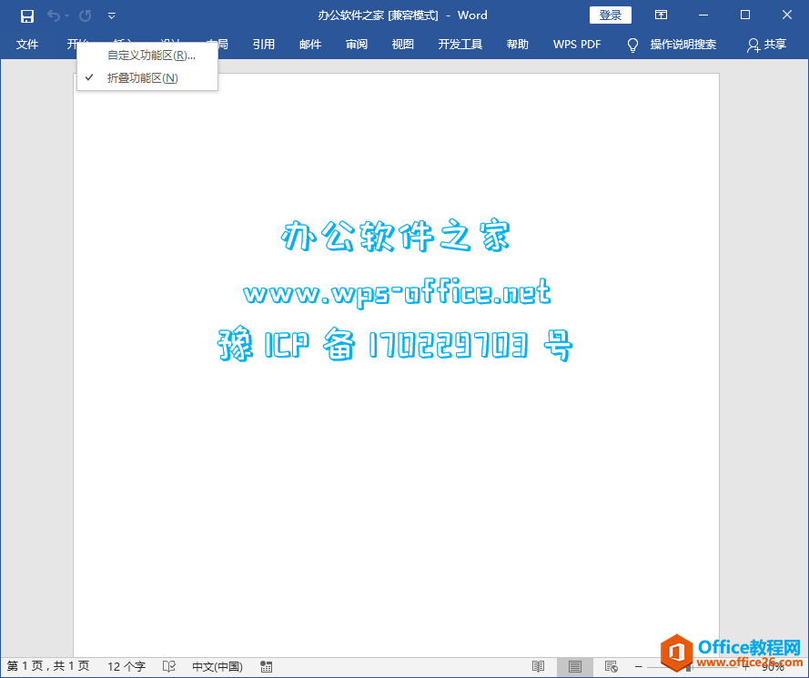The image size is (809, 678).
Task: Click the Save icon in quick access toolbar
Action: point(26,16)
